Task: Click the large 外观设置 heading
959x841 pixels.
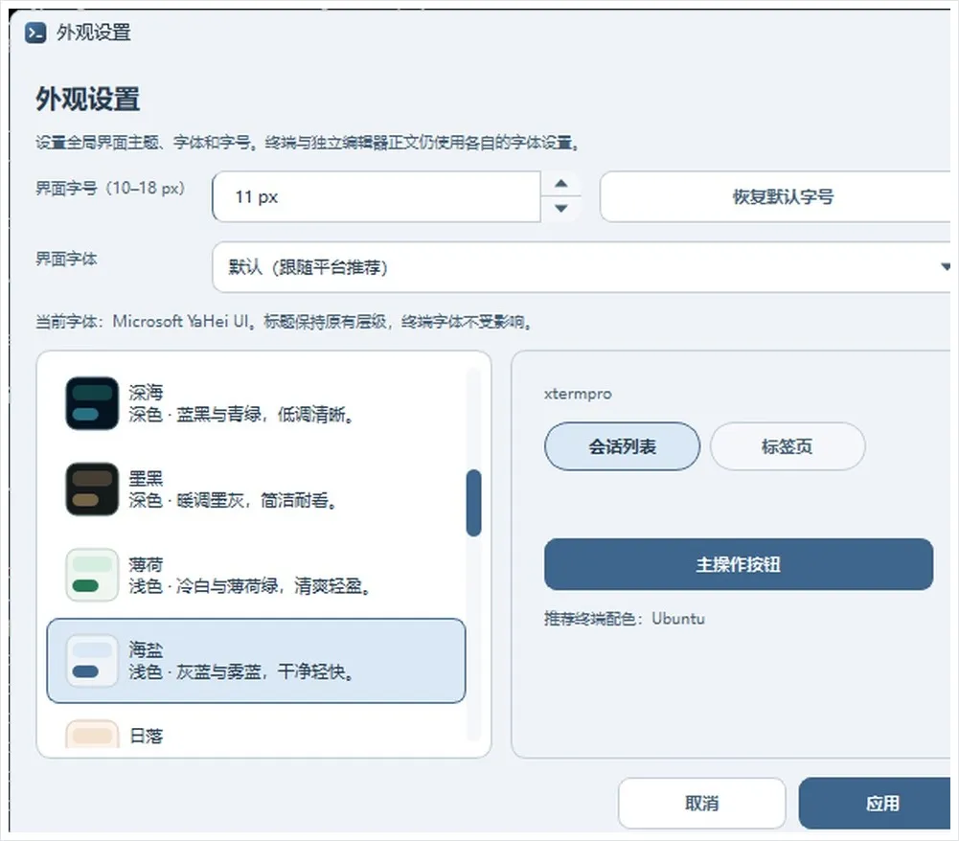Action: point(87,99)
